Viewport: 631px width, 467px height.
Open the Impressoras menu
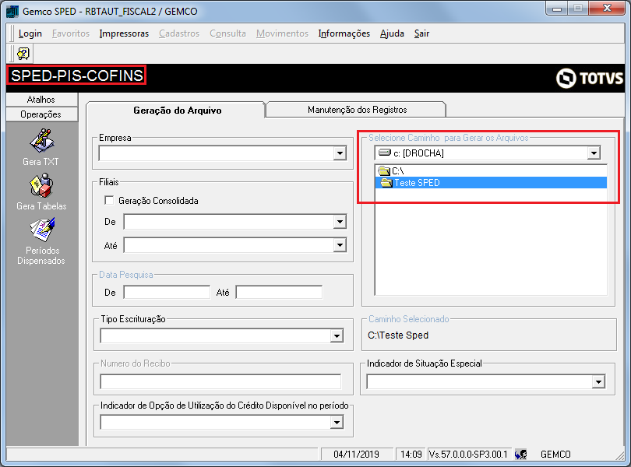(124, 33)
